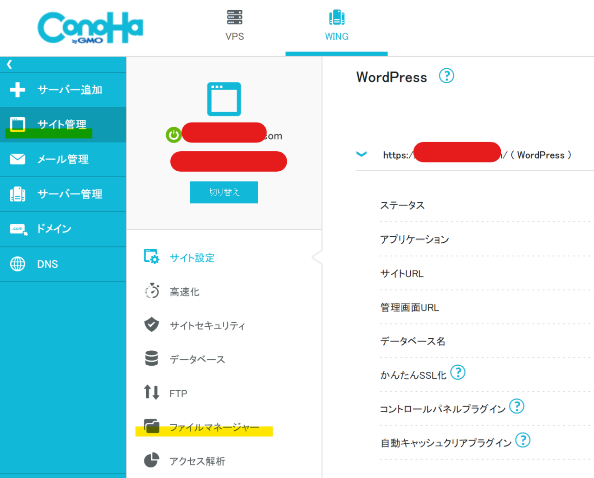The height and width of the screenshot is (478, 594).
Task: Open 高速化 settings
Action: point(184,291)
